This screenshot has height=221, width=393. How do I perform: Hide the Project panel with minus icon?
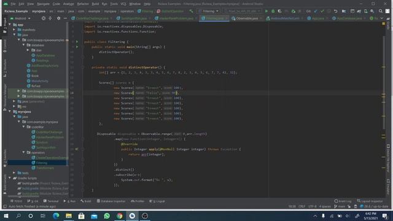65,18
